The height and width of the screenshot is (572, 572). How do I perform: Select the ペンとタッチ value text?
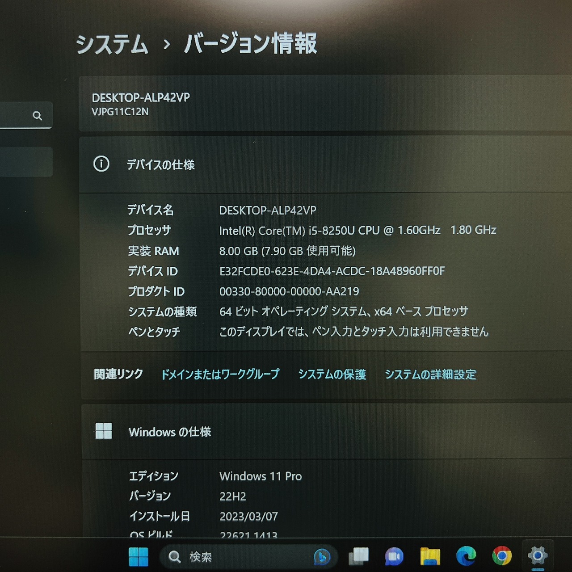pos(354,332)
